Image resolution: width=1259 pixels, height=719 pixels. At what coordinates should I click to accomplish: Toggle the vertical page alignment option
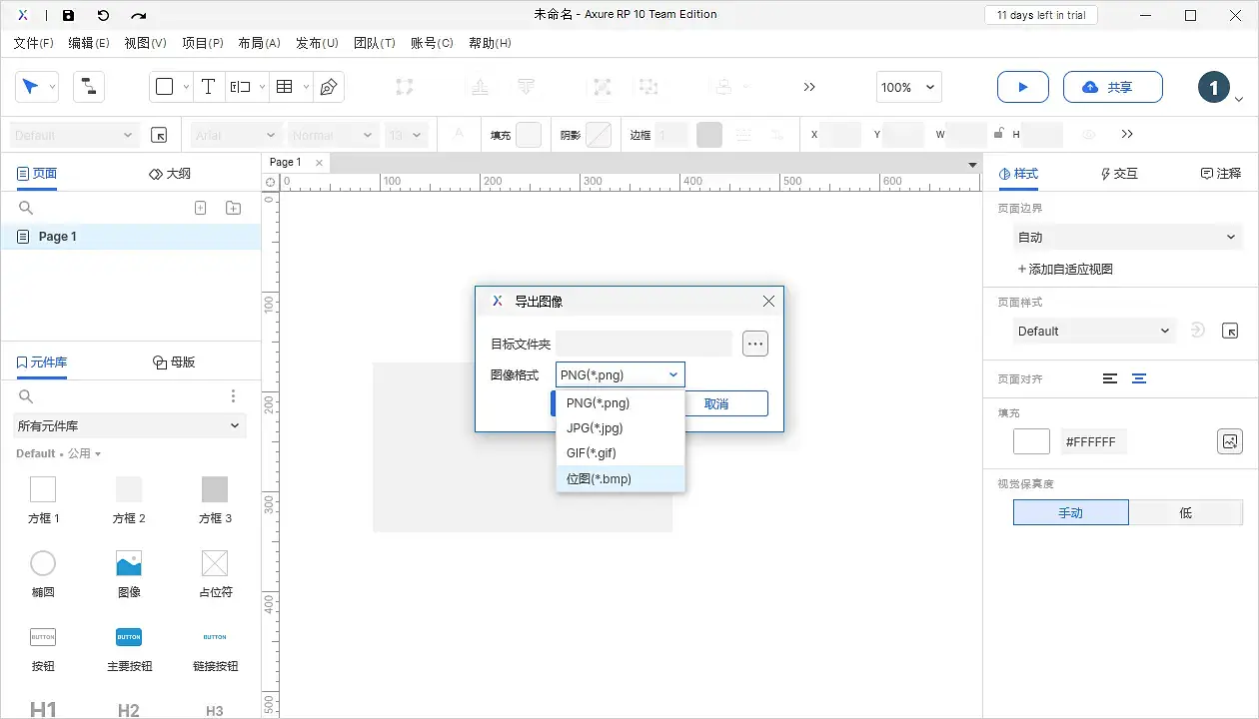click(1139, 378)
